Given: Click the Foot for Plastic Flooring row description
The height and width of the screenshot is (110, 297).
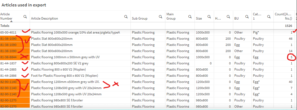Looking at the screenshot, I should (x=65, y=76).
